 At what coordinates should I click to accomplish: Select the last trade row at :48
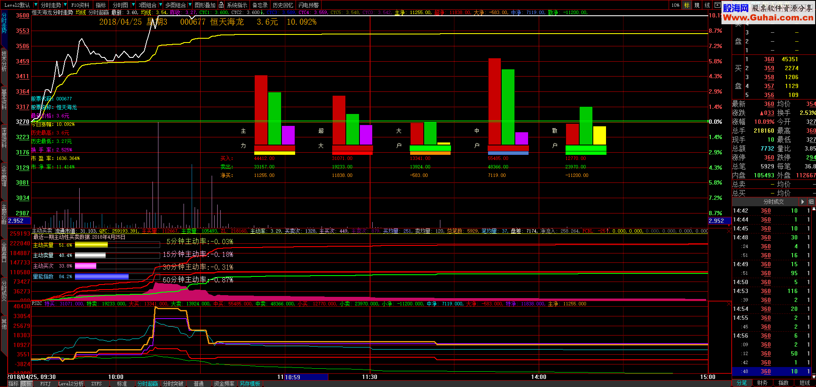coord(772,371)
